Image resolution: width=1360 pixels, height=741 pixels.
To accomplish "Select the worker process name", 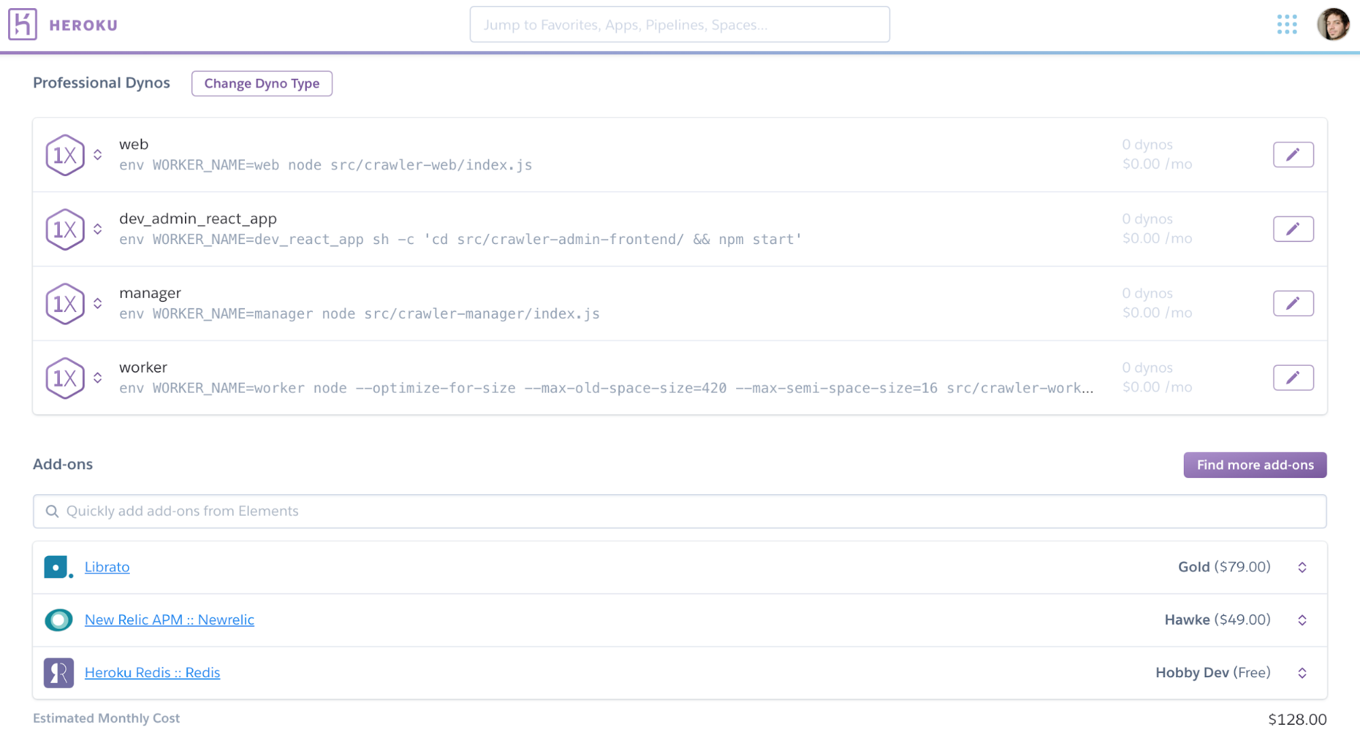I will tap(143, 367).
